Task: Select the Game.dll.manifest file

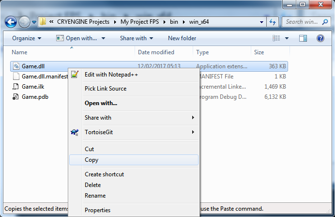Action: (x=45, y=77)
